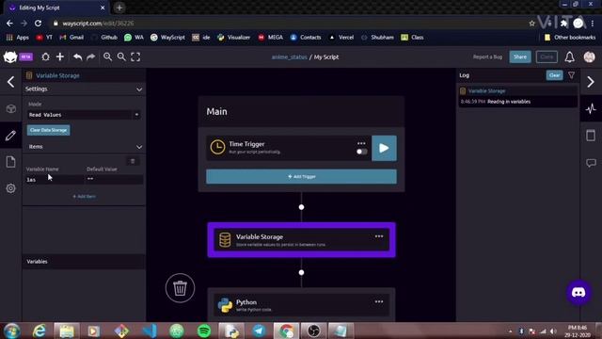Click Clear Data Storage button

[x=48, y=130]
